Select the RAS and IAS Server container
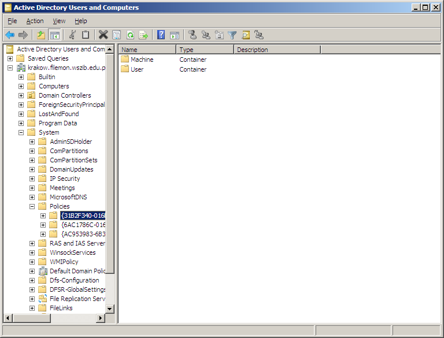 77,243
